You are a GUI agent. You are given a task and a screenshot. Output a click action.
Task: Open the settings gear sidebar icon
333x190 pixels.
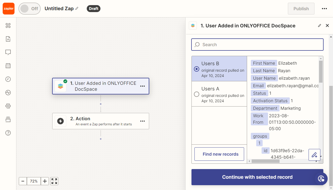click(x=8, y=106)
